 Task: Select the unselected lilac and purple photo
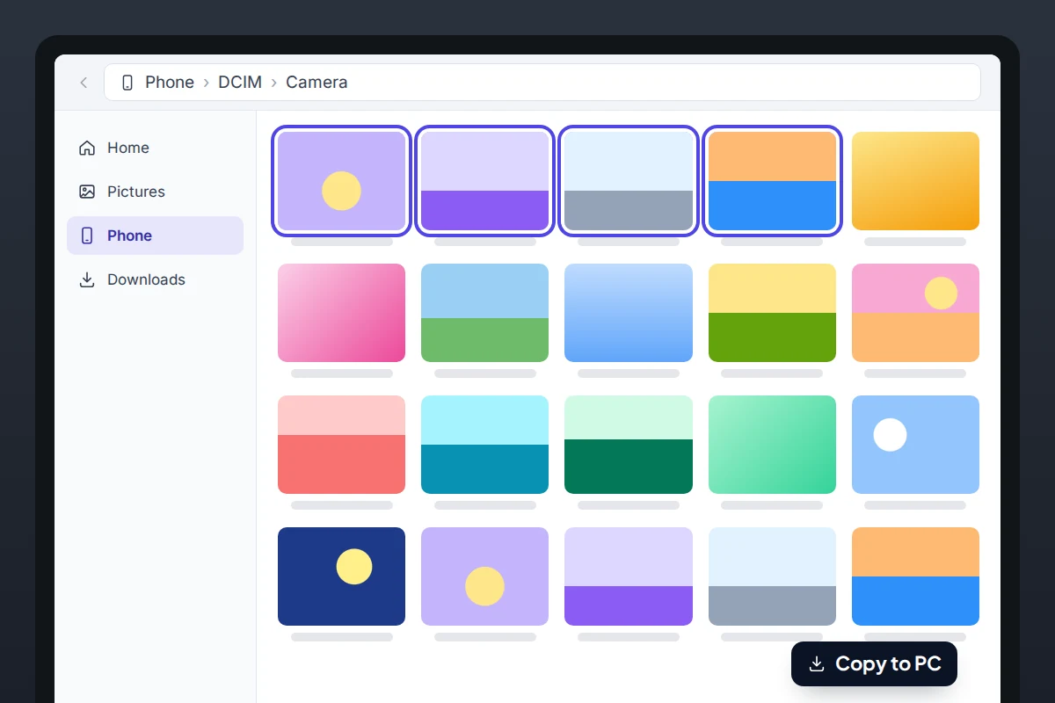[x=629, y=576]
